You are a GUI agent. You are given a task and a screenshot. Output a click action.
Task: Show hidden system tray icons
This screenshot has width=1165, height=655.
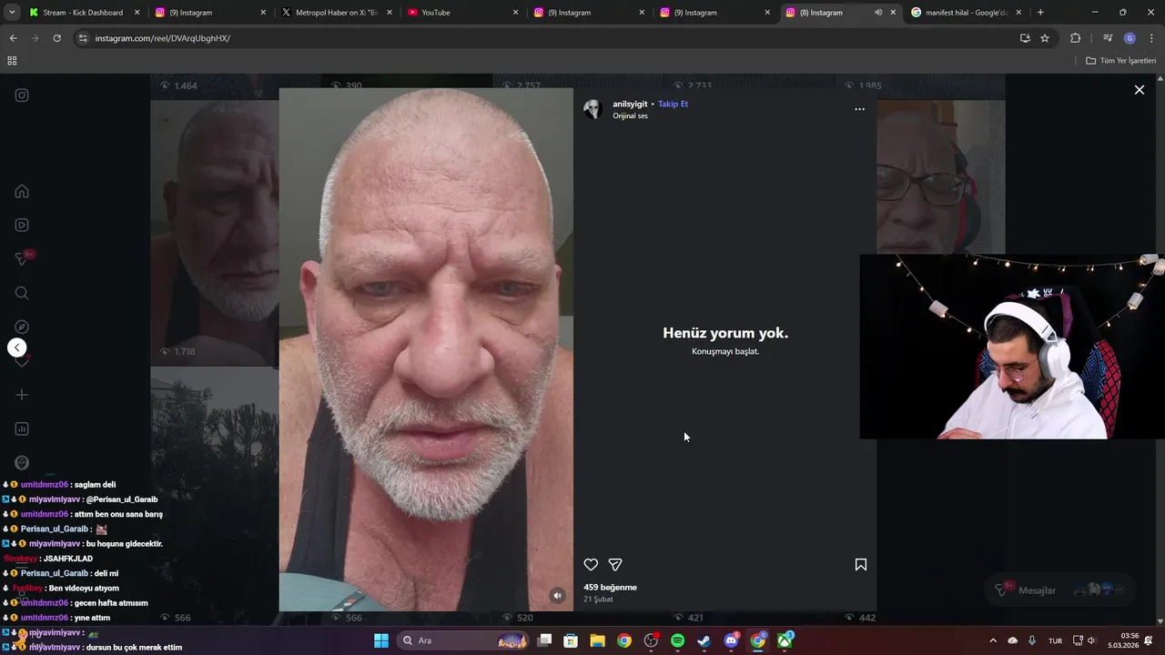coord(993,640)
